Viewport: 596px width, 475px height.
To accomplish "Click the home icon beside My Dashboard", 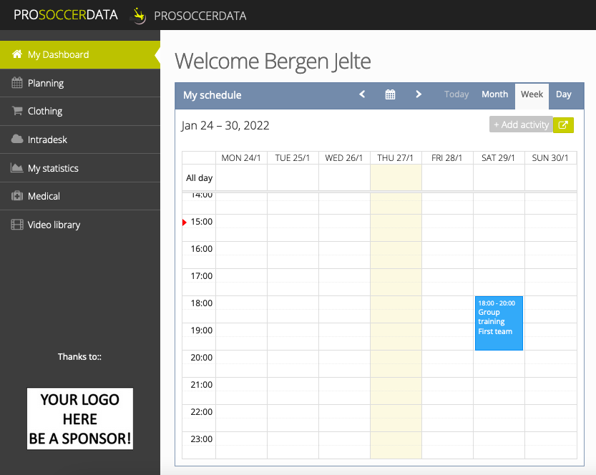I will point(16,54).
